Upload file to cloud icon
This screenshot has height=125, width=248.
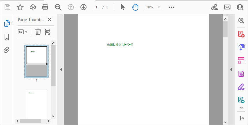pos(33,7)
